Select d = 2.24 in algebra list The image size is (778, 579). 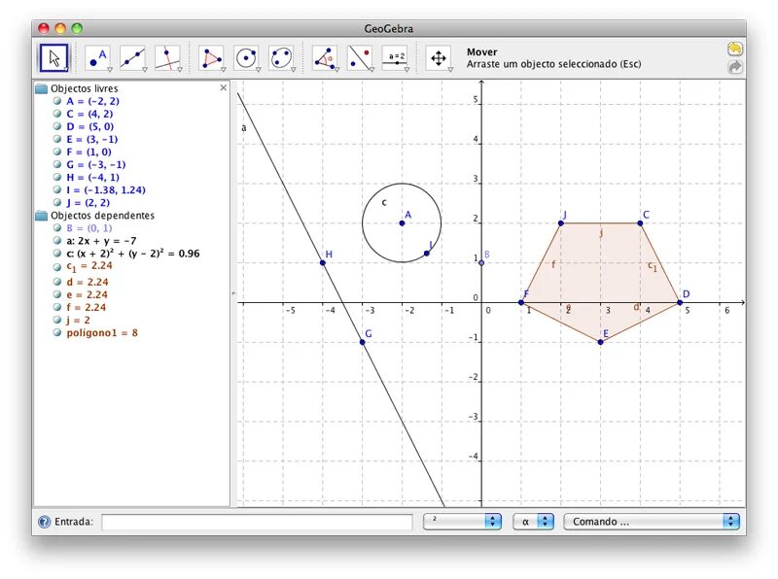88,282
